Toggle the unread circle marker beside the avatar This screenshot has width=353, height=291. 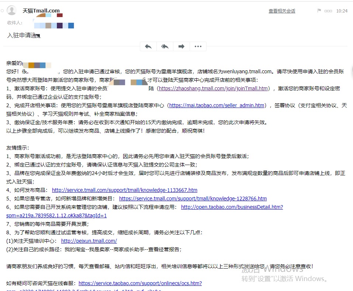pos(2,11)
